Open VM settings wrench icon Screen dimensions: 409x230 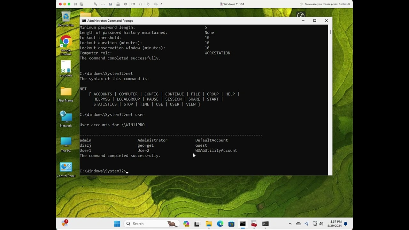click(x=95, y=4)
